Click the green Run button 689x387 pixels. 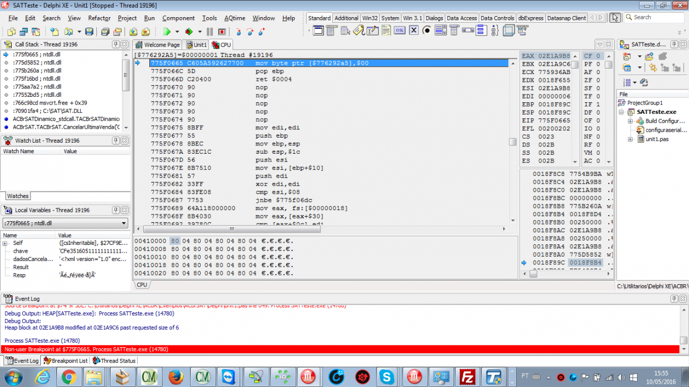coord(166,32)
